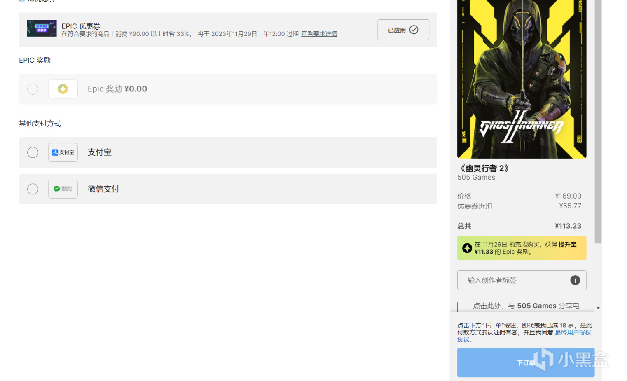Image resolution: width=627 pixels, height=381 pixels.
Task: Click the checkmark icon in 已应用 button
Action: coord(414,30)
